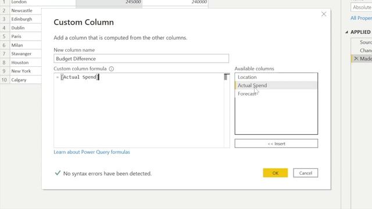Click the formula info icon
The width and height of the screenshot is (372, 209).
point(111,69)
